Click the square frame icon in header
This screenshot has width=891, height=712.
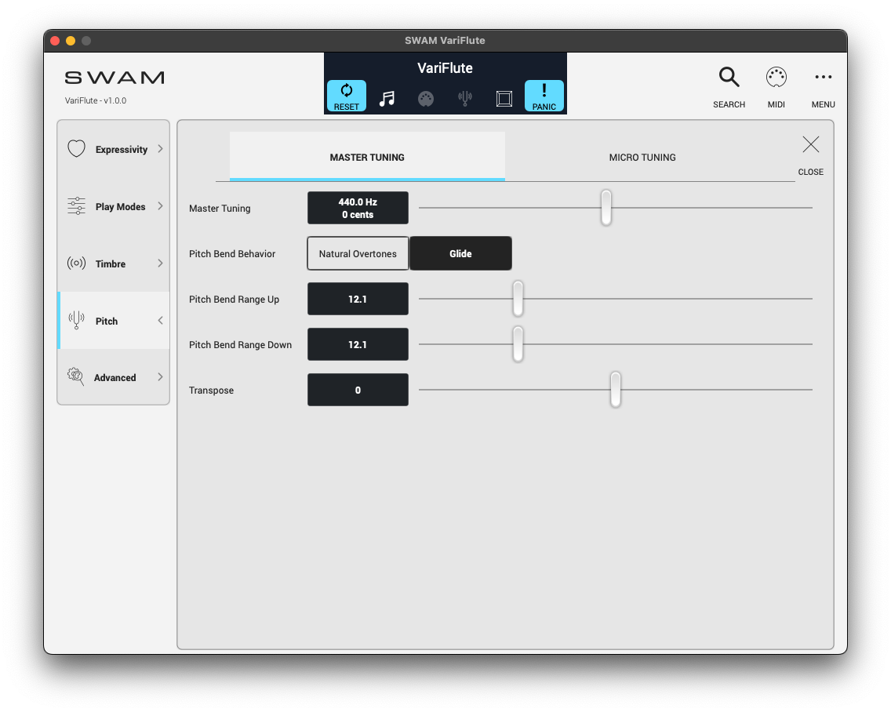[504, 99]
